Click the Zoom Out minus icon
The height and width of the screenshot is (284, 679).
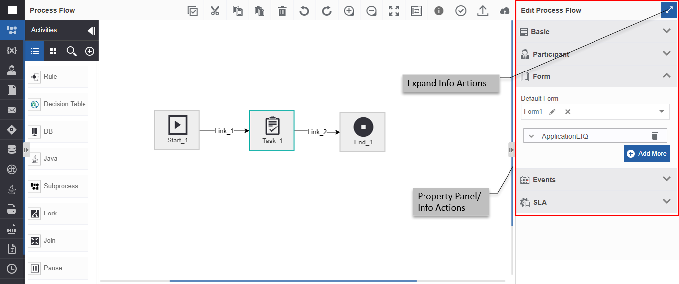[371, 11]
